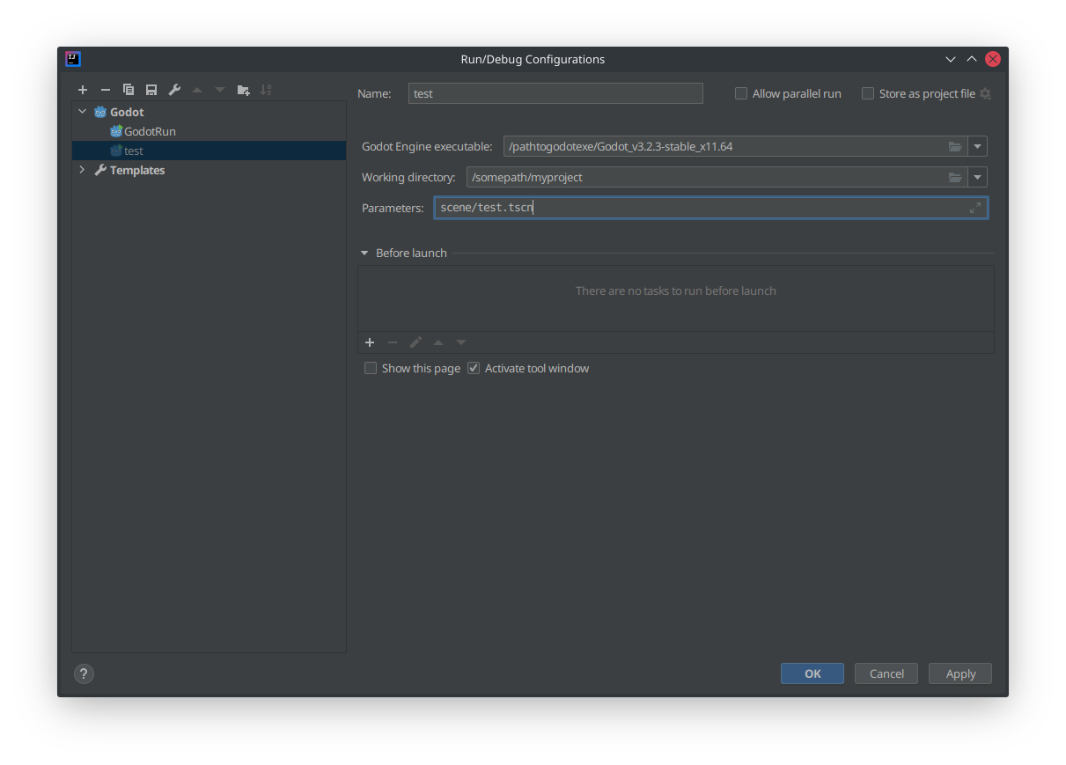The width and height of the screenshot is (1066, 765).
Task: Copy the selected configuration
Action: (129, 90)
